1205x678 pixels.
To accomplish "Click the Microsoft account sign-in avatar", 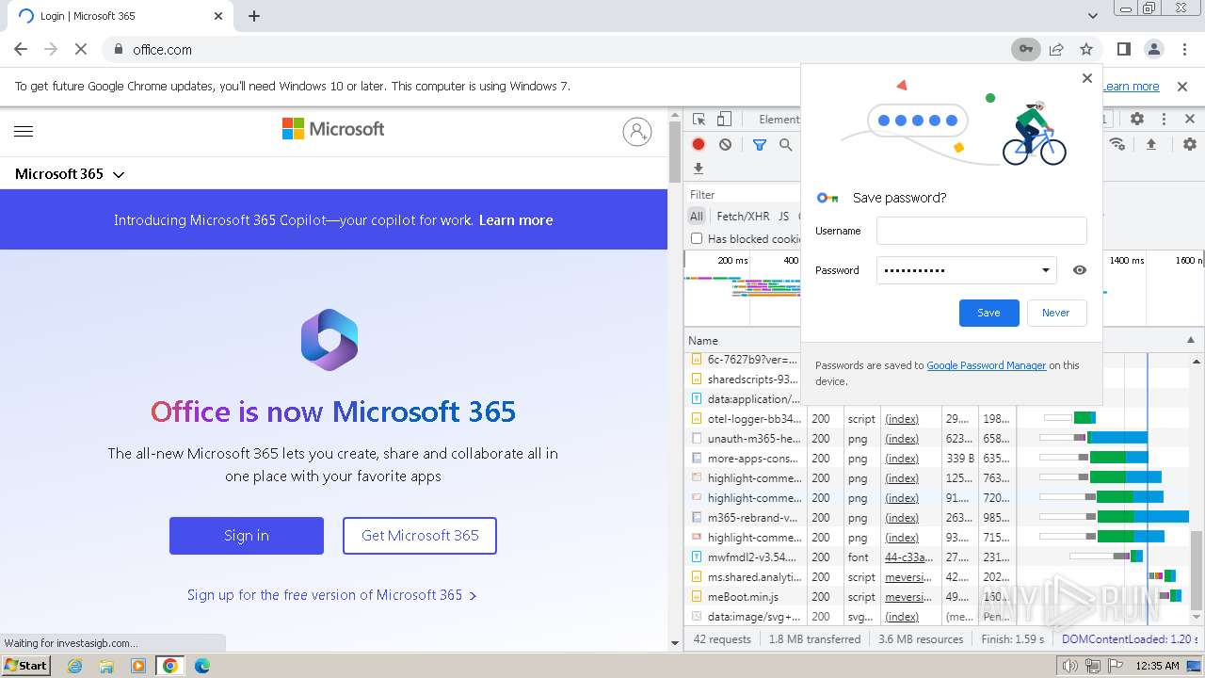I will [637, 132].
